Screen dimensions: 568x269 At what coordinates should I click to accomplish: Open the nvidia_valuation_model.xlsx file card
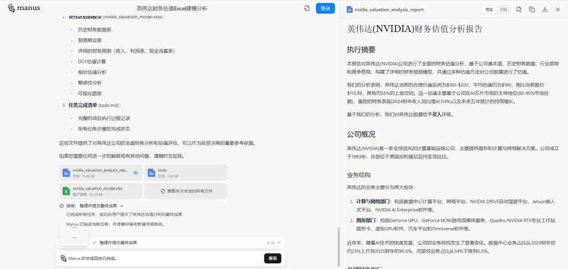point(100,191)
